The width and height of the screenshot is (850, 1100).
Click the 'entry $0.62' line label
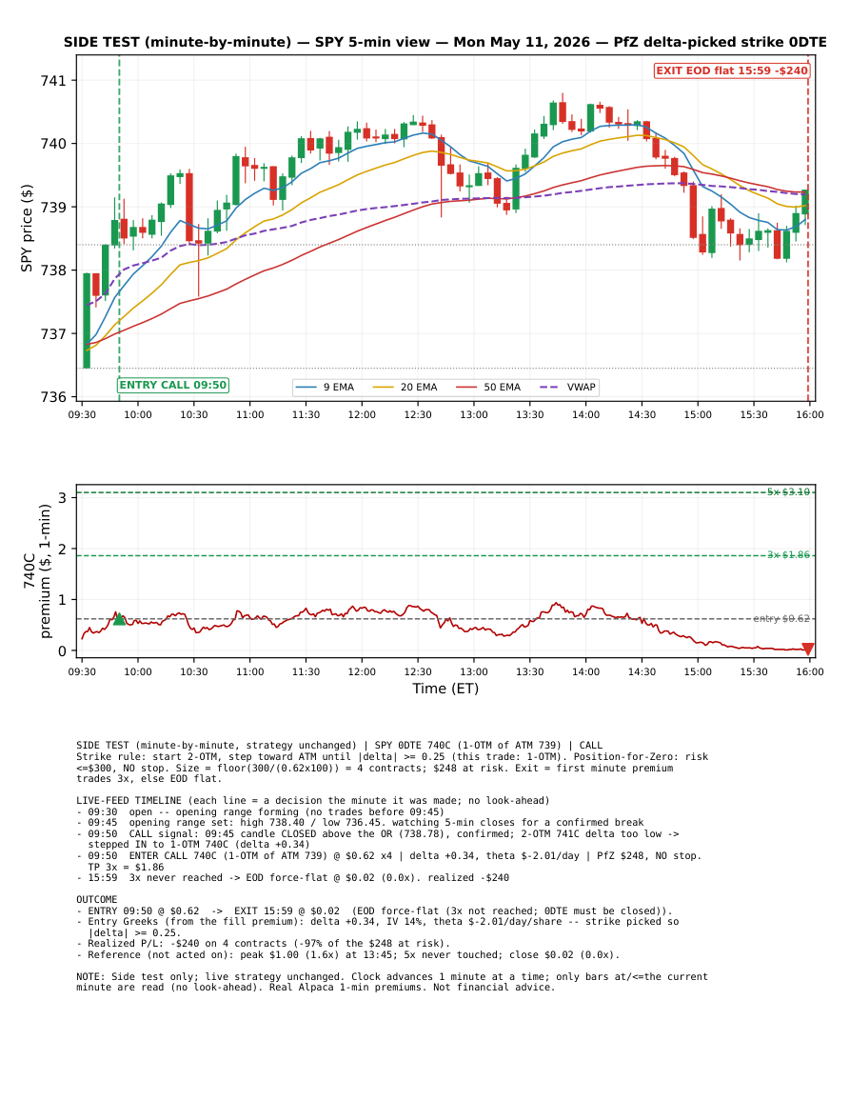click(781, 619)
